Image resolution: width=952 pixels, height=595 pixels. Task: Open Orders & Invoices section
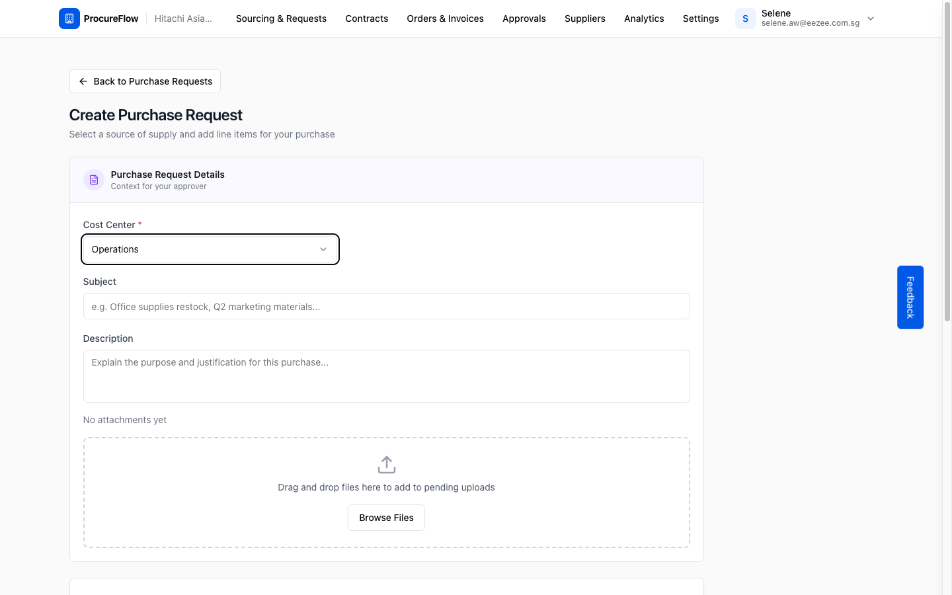[x=446, y=19]
